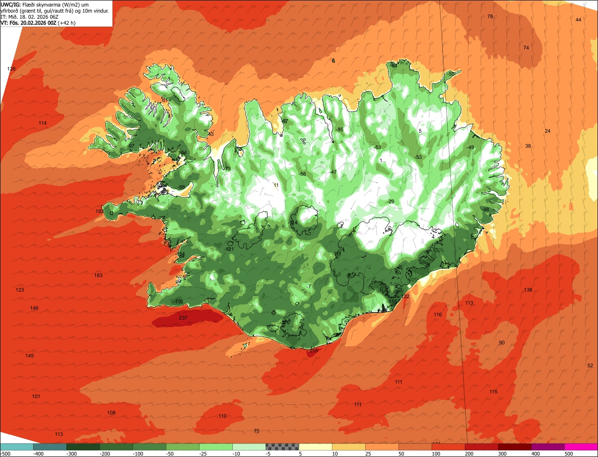
Task: Click the purple 400 to 500 legend swatch
Action: pyautogui.click(x=548, y=447)
